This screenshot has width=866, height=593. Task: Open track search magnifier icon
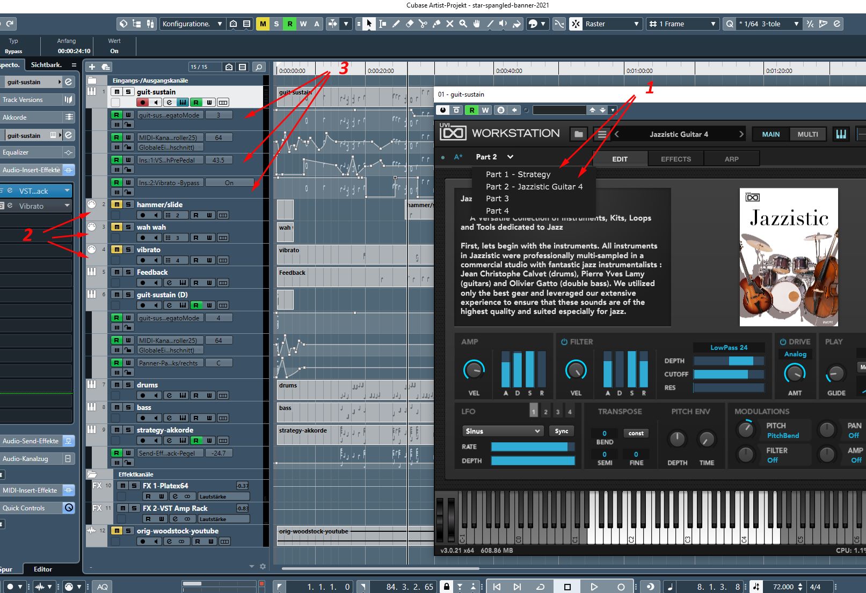coord(259,67)
